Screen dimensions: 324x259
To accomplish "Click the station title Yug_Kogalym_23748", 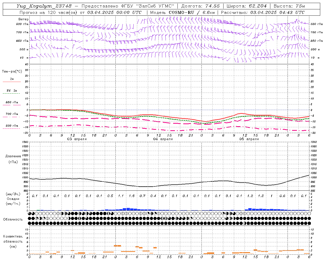I will pos(44,6).
